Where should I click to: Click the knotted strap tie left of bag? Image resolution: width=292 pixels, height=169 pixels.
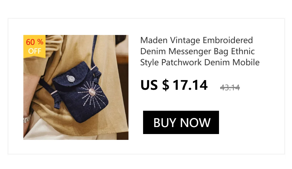click(57, 99)
